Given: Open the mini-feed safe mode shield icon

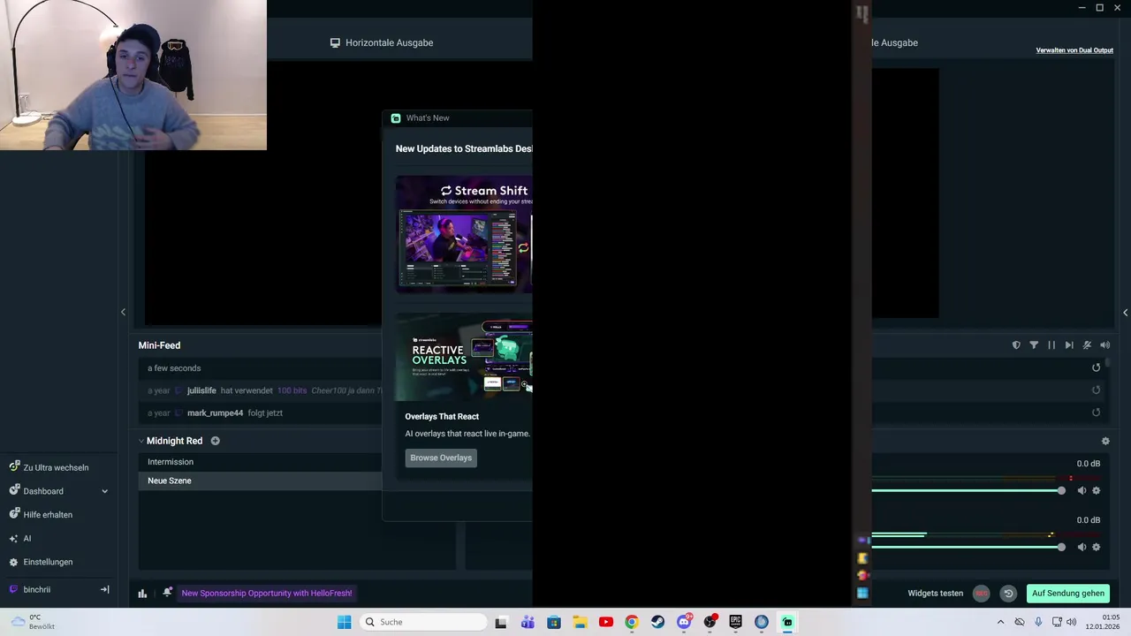Looking at the screenshot, I should (x=1016, y=345).
